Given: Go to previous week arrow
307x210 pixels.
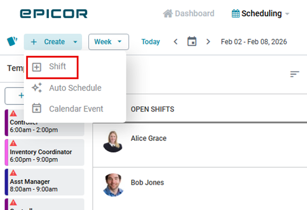Looking at the screenshot, I should point(175,42).
